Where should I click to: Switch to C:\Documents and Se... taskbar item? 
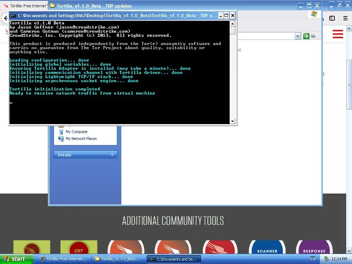point(174,259)
